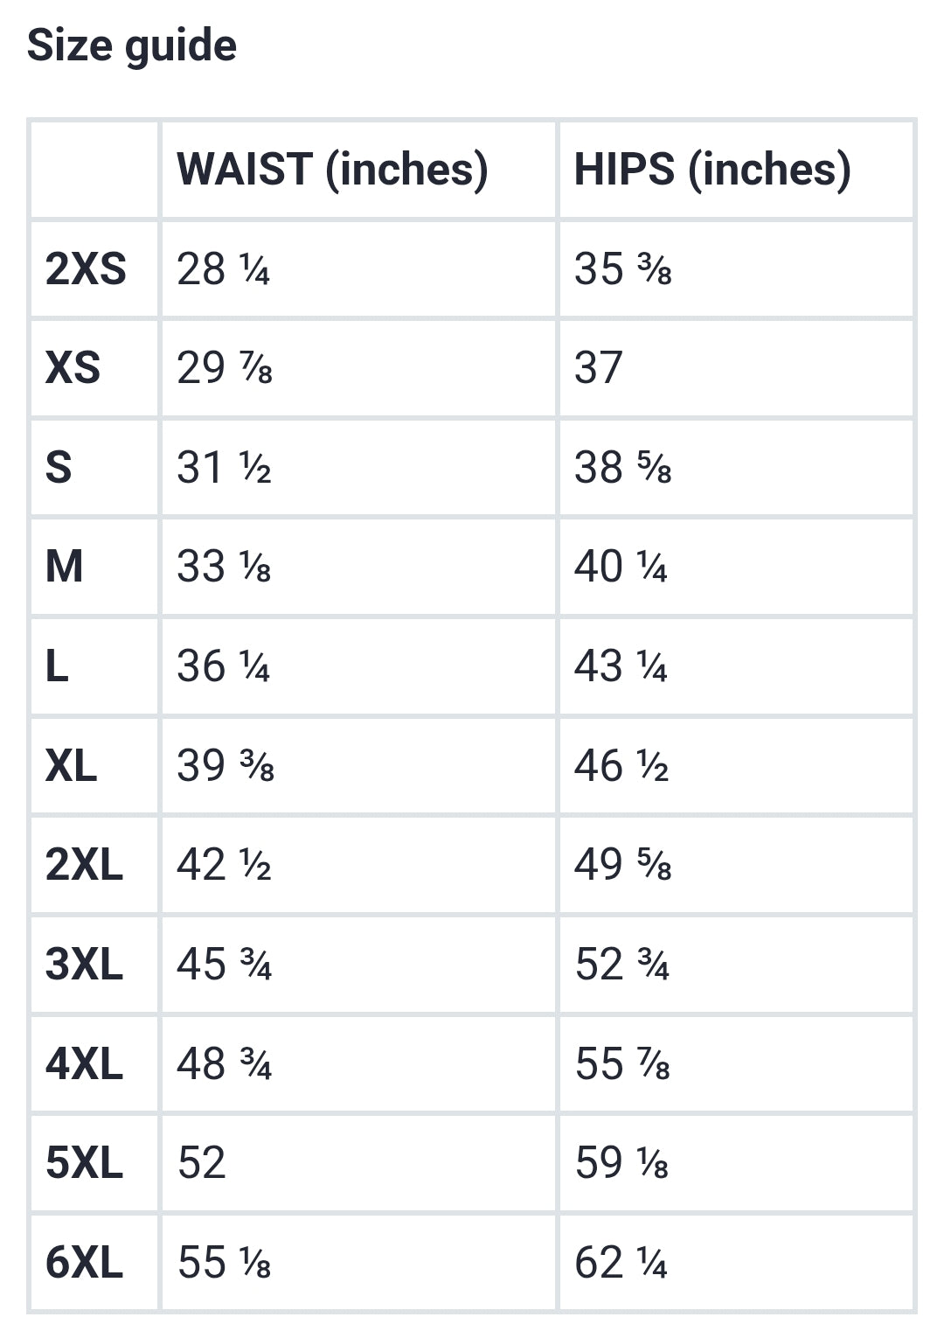Click the 28 ¼ waist value for 2XS

[x=223, y=268]
